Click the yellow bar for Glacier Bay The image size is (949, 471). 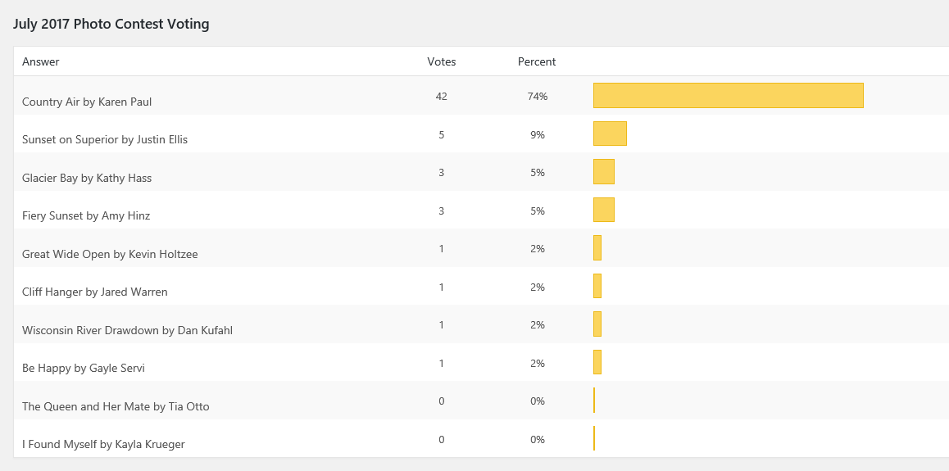[604, 171]
